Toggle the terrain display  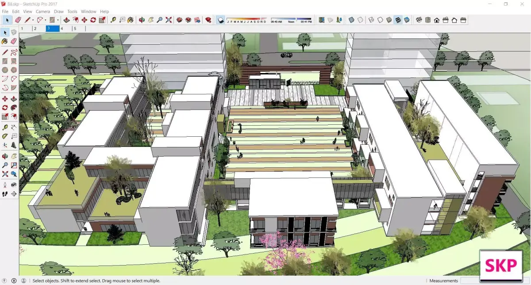tap(330, 20)
